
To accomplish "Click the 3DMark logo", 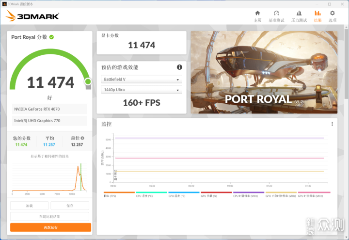I will tap(32, 16).
